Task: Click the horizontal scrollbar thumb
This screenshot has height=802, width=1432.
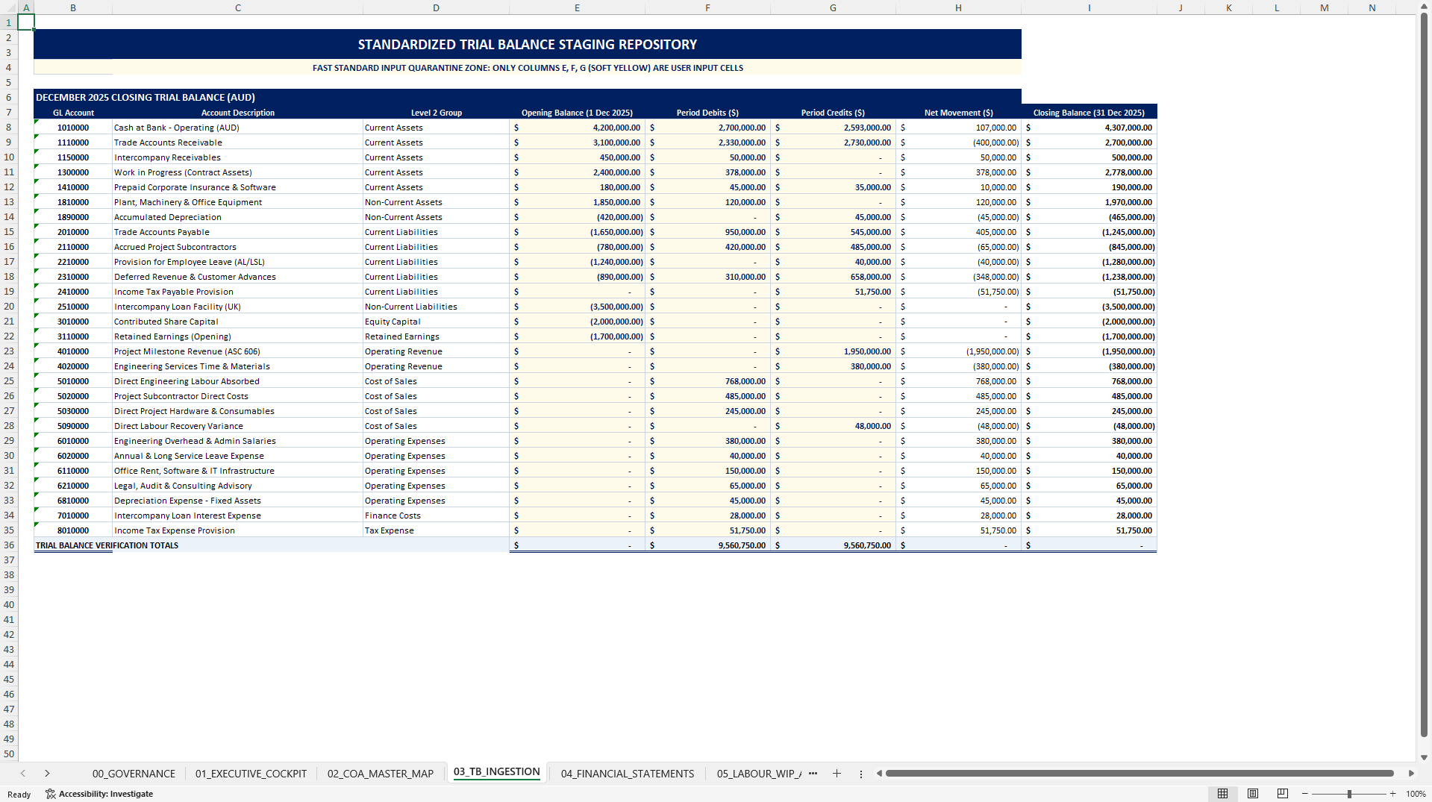Action: [x=1139, y=774]
